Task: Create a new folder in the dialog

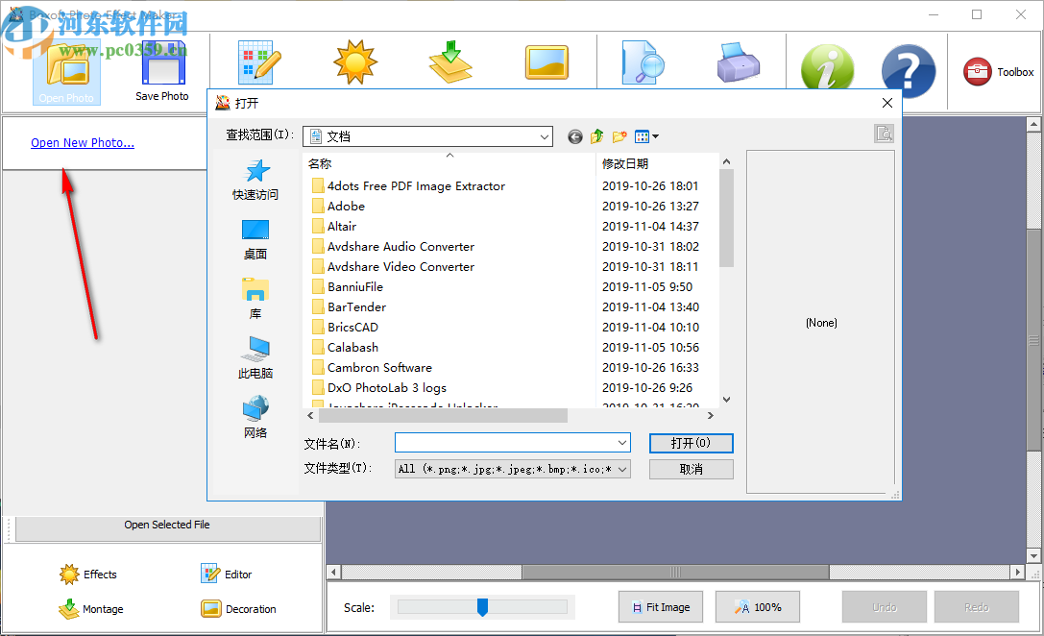Action: [x=619, y=136]
